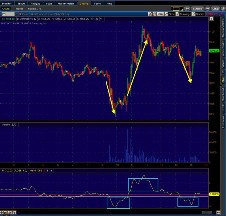Click the scroll left arrow

pos(18,213)
